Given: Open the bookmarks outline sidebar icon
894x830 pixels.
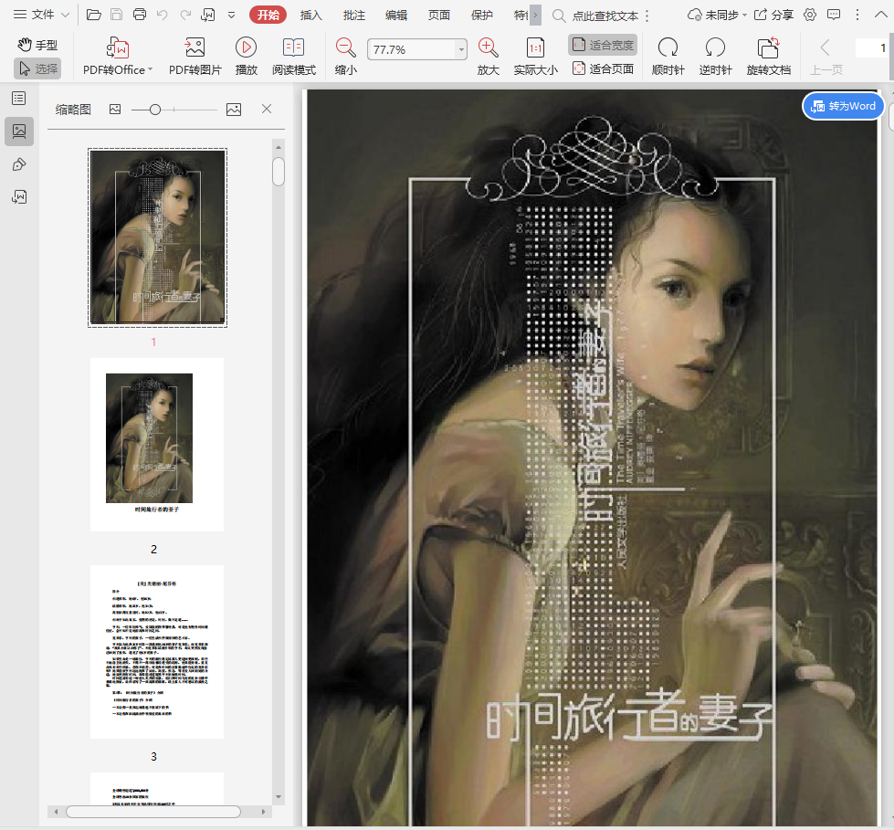Looking at the screenshot, I should point(18,98).
